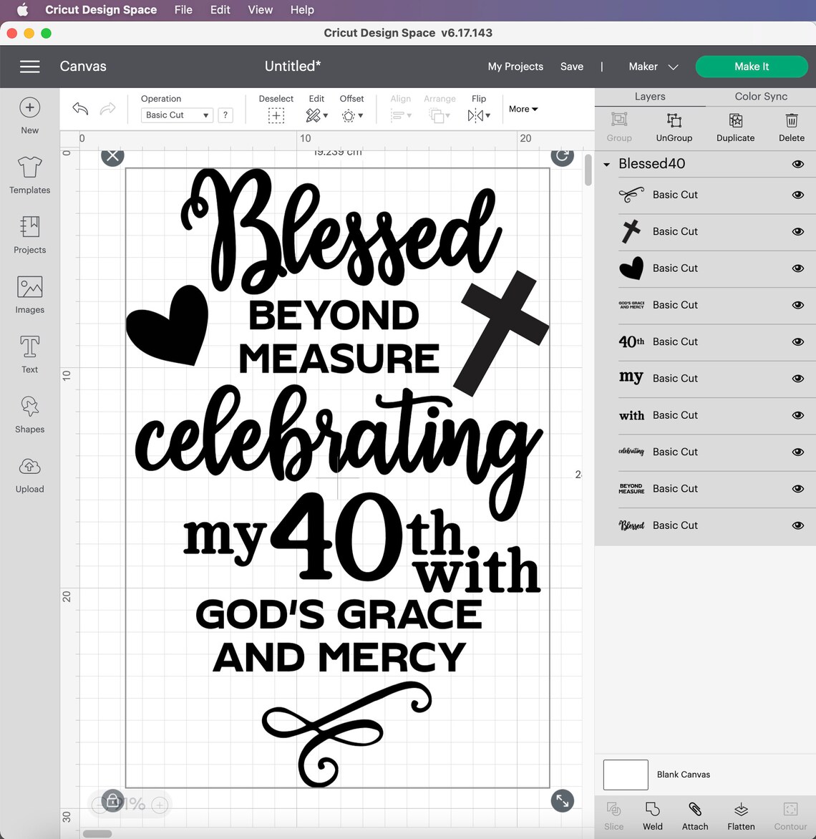Click the lock aspect handle on selection
This screenshot has height=839, width=816.
coord(112,800)
